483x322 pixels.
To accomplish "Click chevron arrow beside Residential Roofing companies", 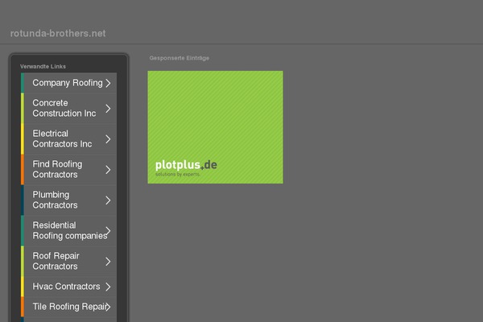I will click(108, 231).
